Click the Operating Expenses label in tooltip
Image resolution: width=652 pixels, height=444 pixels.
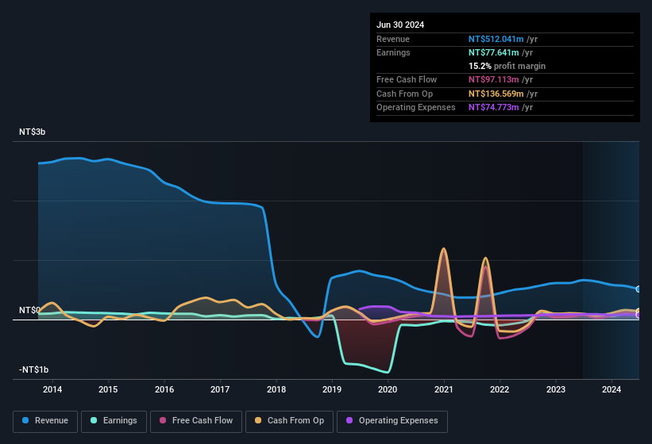pos(416,108)
